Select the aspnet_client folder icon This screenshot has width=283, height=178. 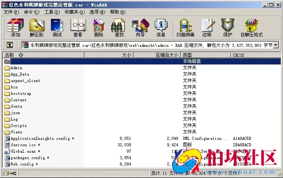coord(7,81)
